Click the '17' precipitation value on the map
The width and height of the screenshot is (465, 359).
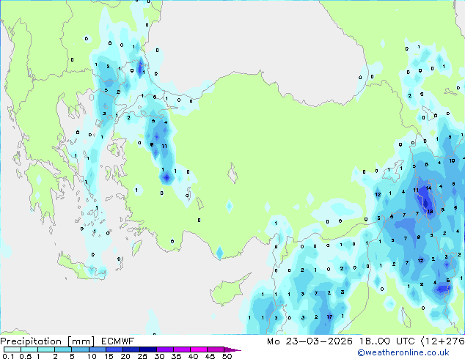[x=329, y=317]
